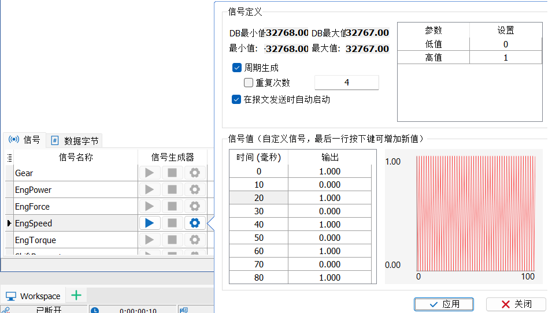Screen dimensions: 552x313
Task: Select the Gear signal row
Action: click(x=75, y=173)
